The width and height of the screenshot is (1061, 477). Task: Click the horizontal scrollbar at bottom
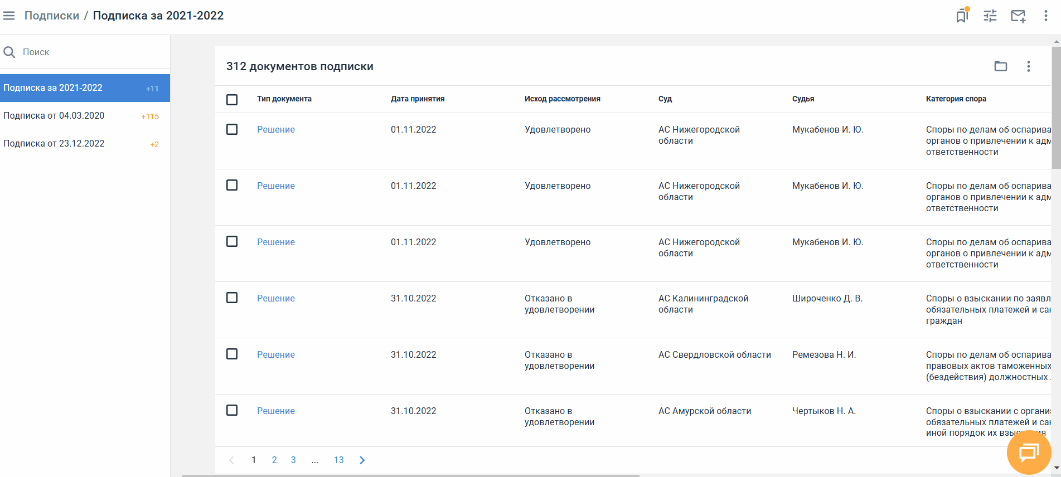411,476
